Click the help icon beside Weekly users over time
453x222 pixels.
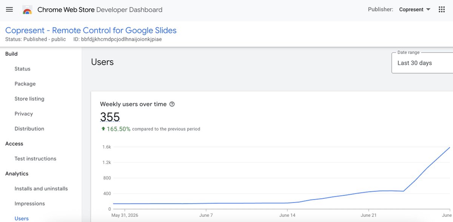172,104
